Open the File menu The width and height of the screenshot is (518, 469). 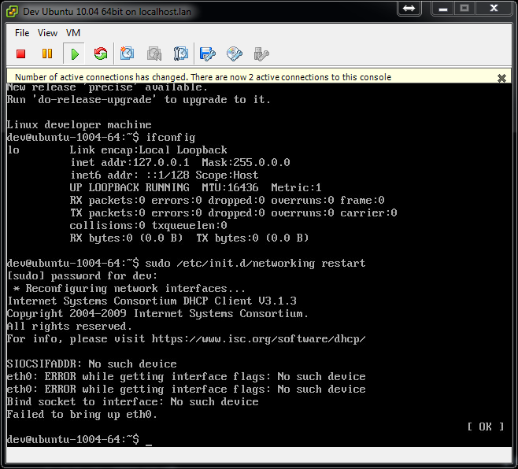coord(22,33)
